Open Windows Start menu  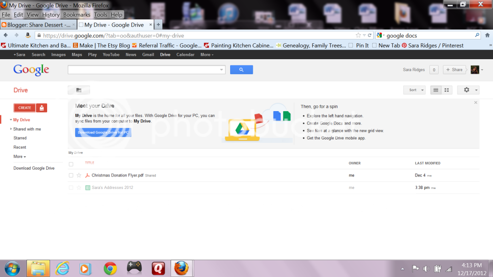tap(12, 268)
